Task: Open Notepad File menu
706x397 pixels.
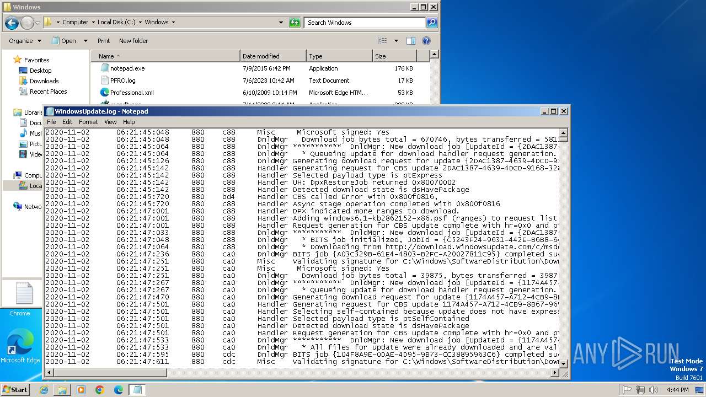Action: (51, 122)
